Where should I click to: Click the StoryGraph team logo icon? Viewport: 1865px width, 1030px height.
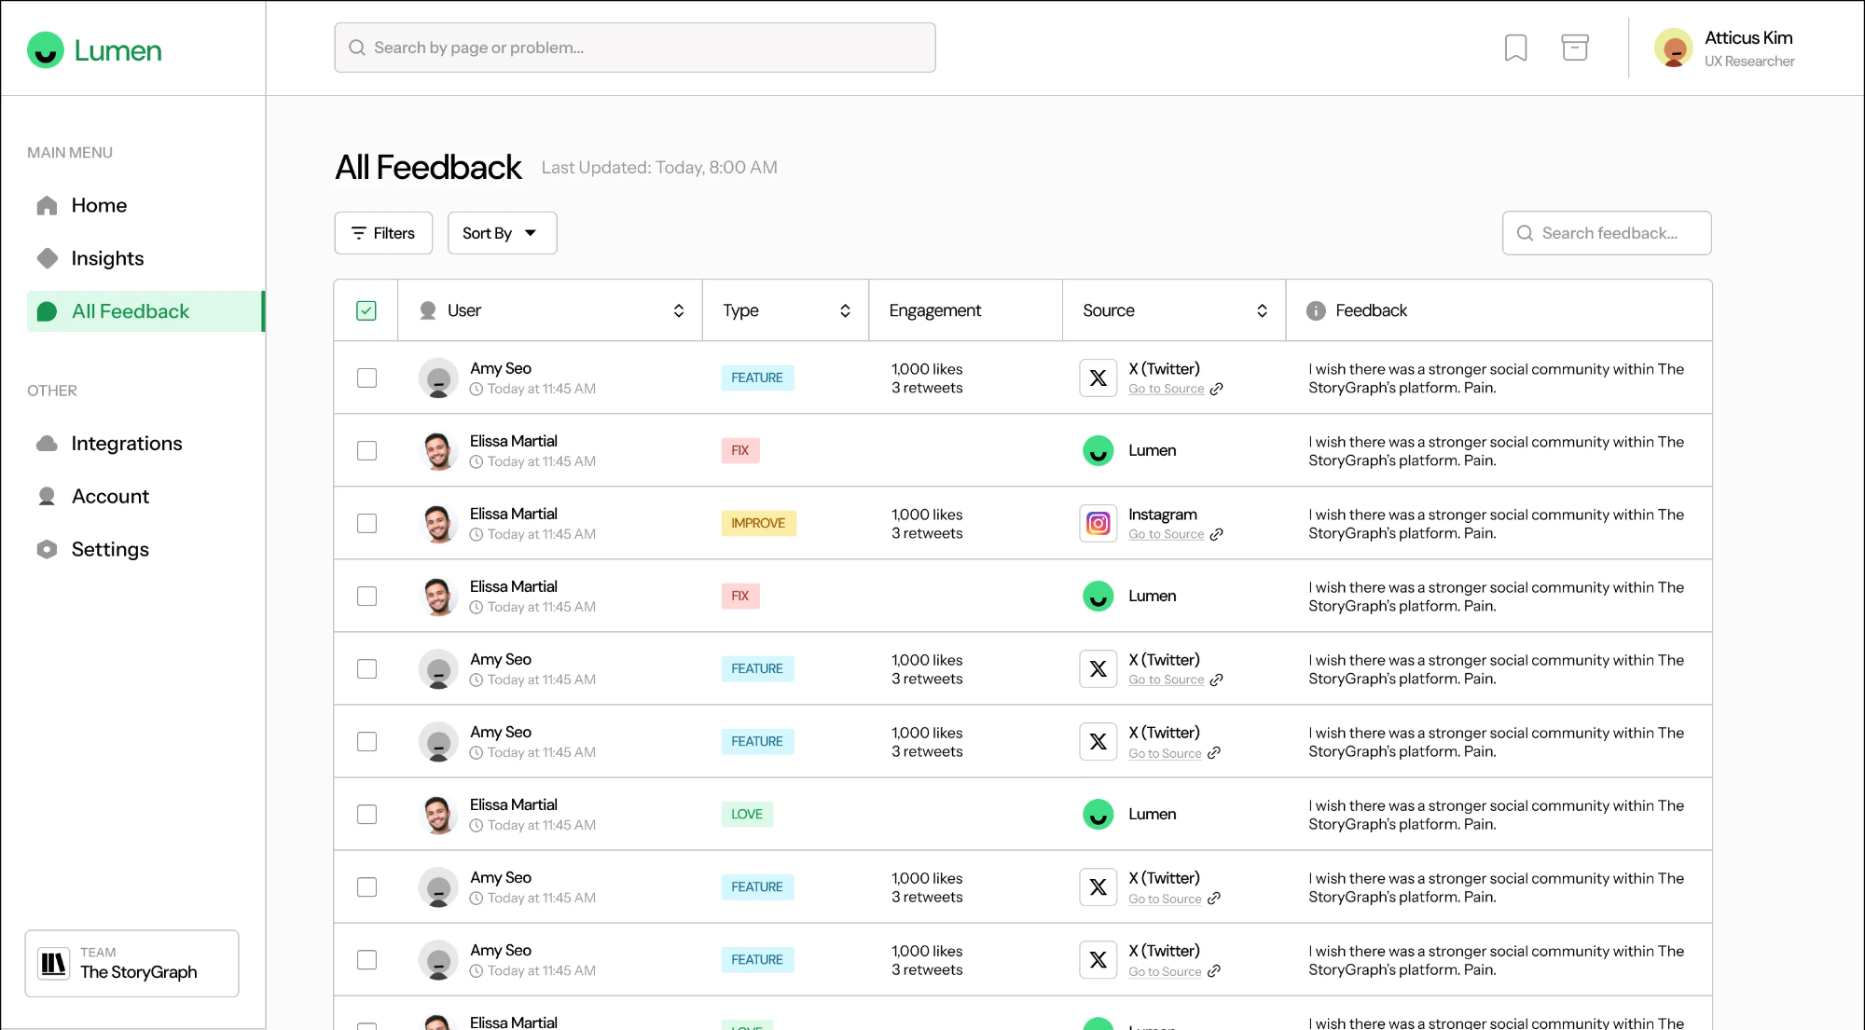pos(54,963)
